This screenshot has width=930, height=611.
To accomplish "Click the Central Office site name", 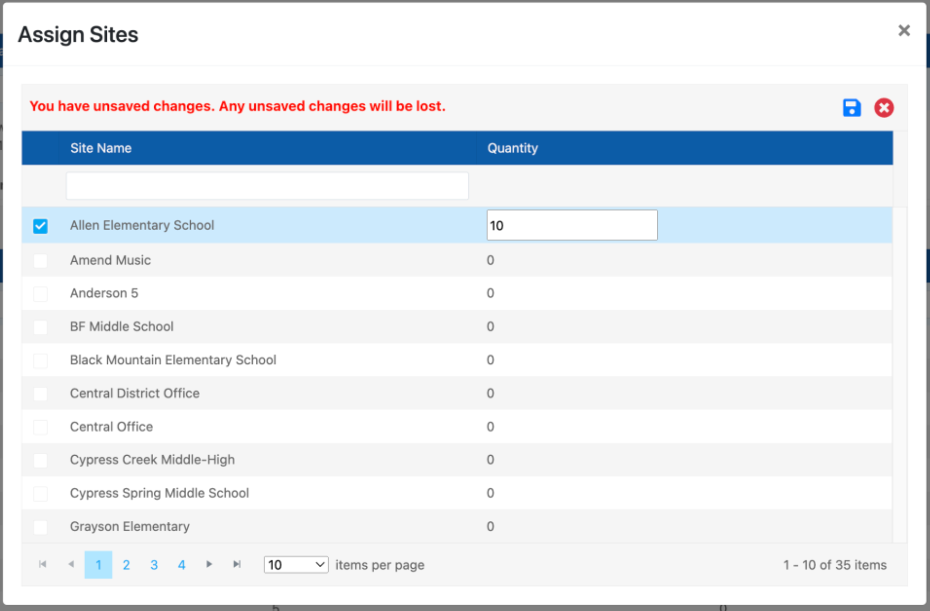I will tap(111, 427).
